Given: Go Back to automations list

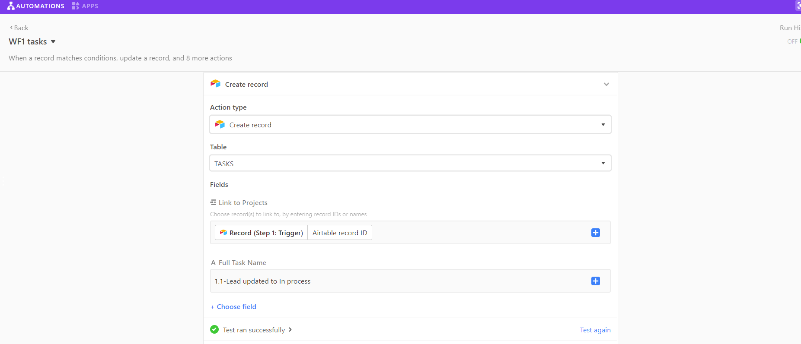Looking at the screenshot, I should click(19, 28).
